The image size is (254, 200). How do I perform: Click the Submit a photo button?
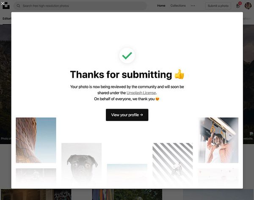[x=218, y=6]
